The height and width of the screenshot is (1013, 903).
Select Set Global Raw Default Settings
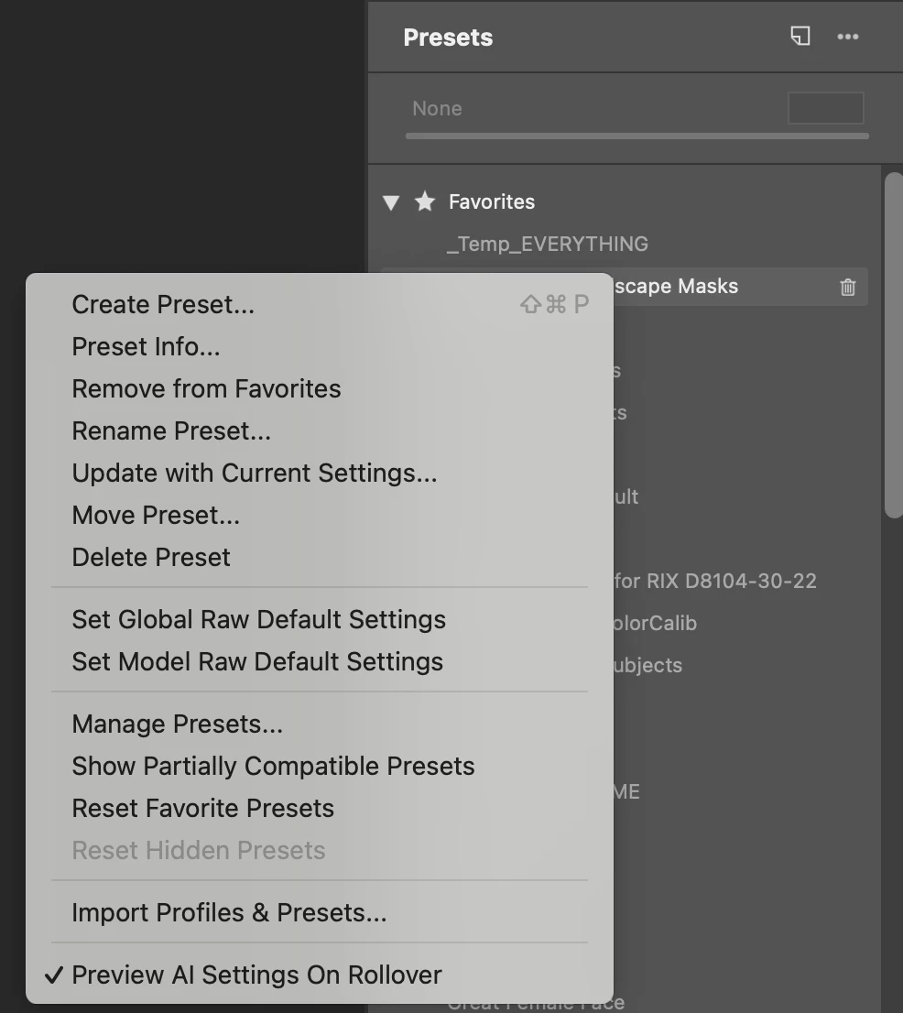(x=258, y=619)
